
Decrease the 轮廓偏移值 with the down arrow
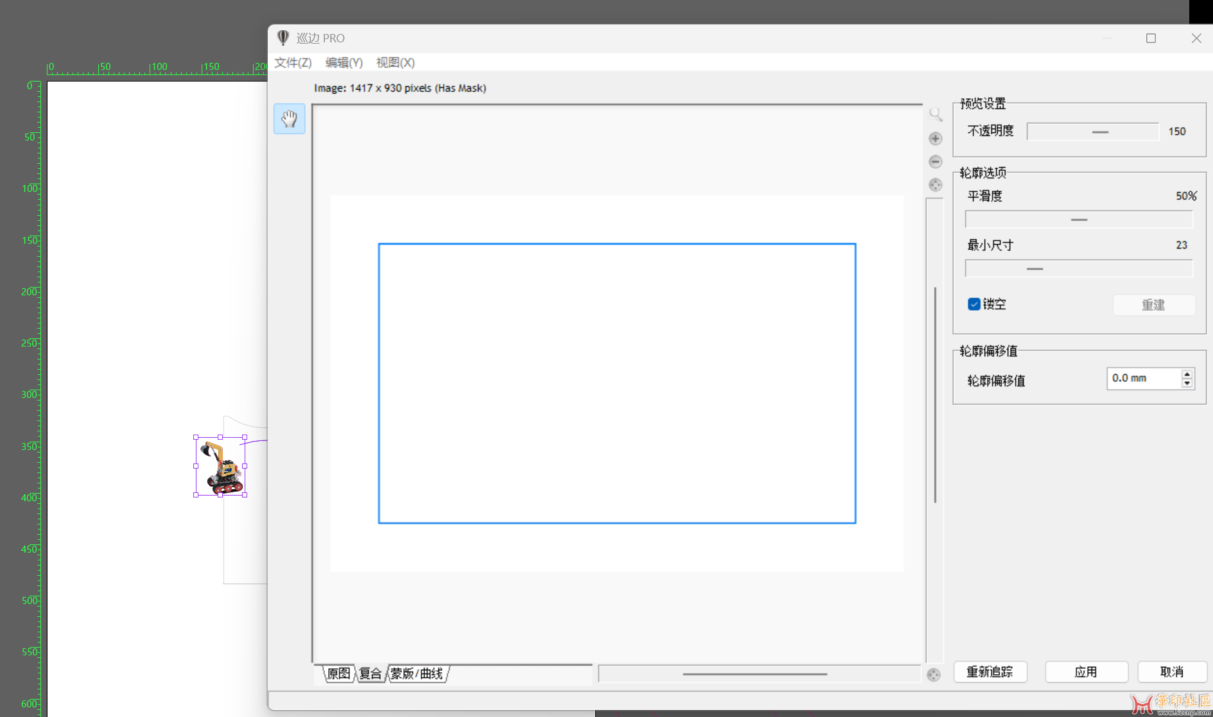(1187, 383)
